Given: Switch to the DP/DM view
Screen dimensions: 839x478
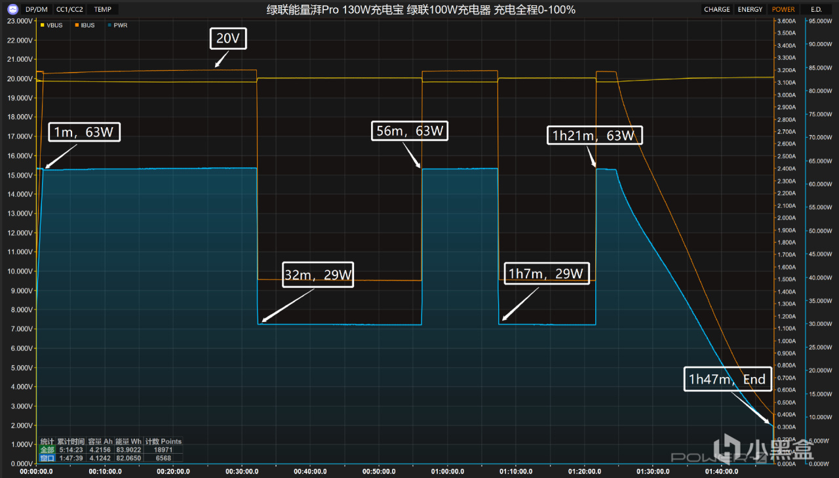Looking at the screenshot, I should click(x=37, y=9).
